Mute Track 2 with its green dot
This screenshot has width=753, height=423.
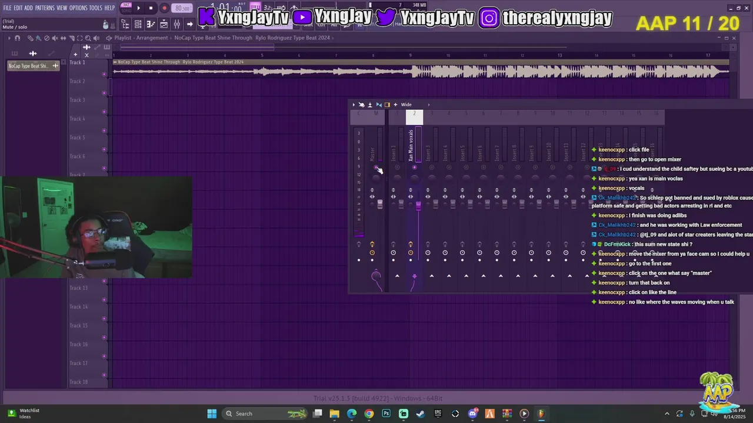coord(105,93)
